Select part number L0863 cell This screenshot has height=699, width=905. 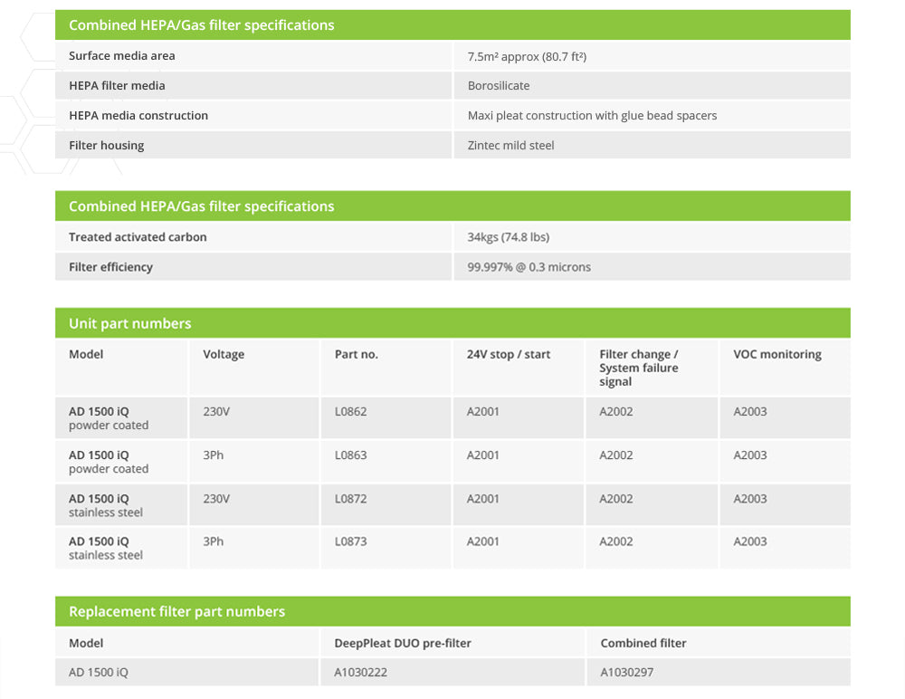click(351, 455)
